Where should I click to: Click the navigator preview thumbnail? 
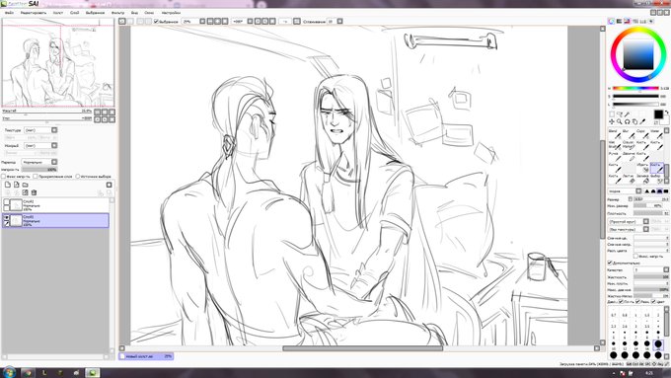coord(58,63)
